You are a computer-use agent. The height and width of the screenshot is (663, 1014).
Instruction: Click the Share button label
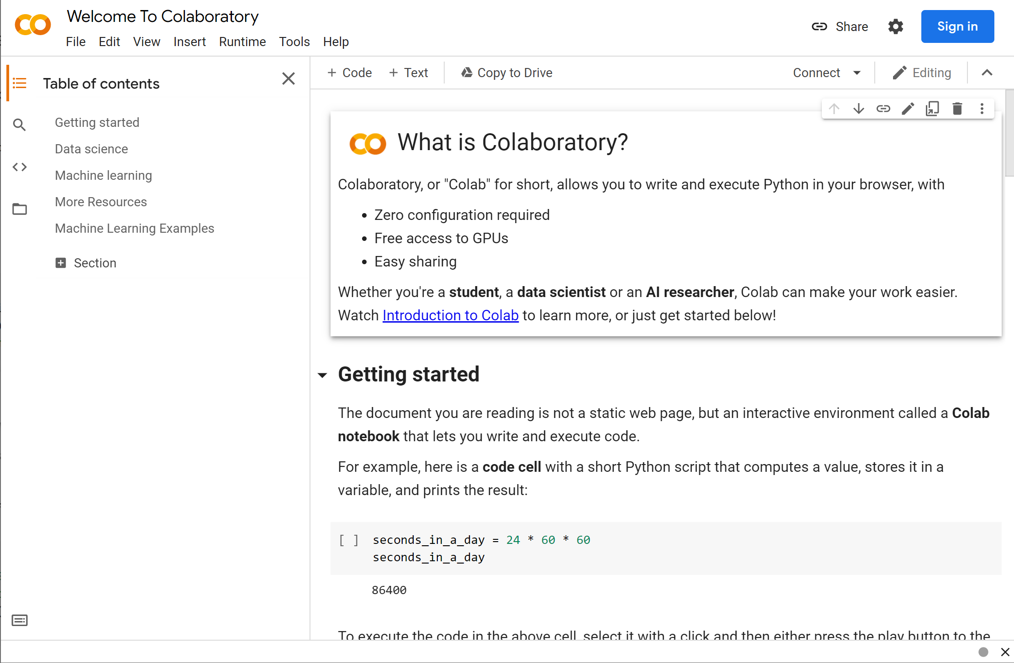click(x=851, y=26)
